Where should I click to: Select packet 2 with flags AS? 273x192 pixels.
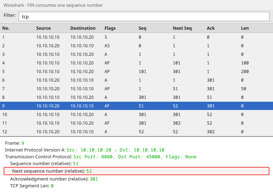coord(136,45)
